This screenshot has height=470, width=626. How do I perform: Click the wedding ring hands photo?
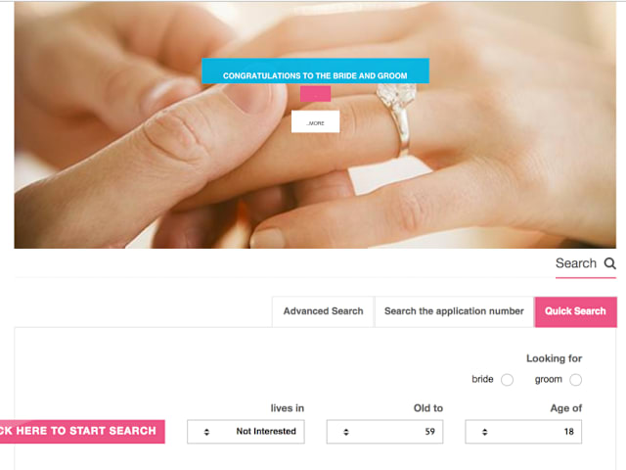coord(315,180)
